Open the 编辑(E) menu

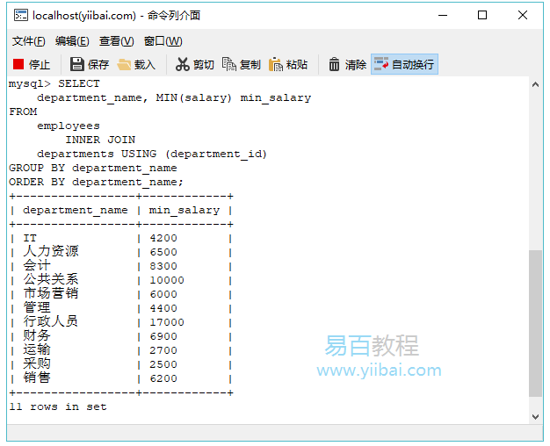(x=72, y=41)
